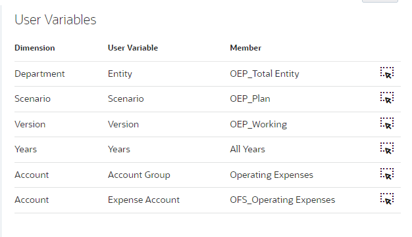Open member selector for Scenario variable
Image resolution: width=412 pixels, height=237 pixels.
pyautogui.click(x=387, y=98)
